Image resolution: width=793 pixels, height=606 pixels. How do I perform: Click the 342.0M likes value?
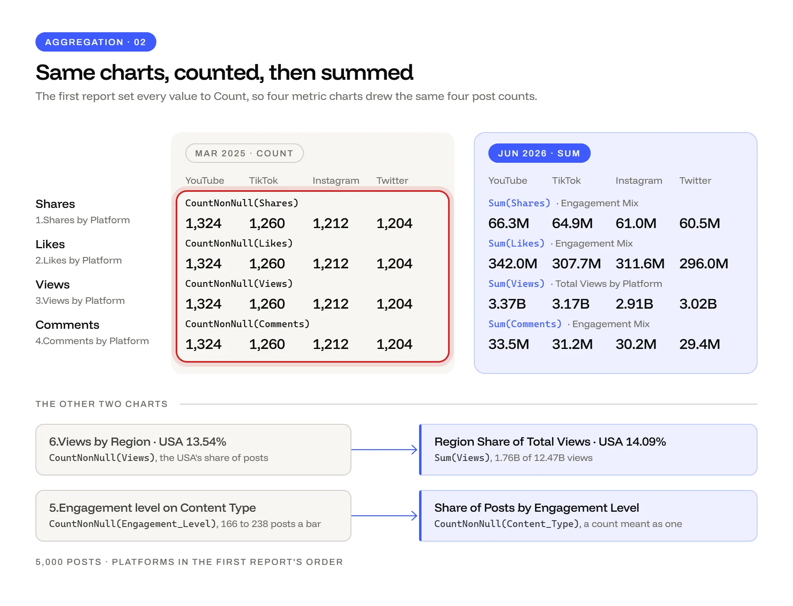click(513, 264)
